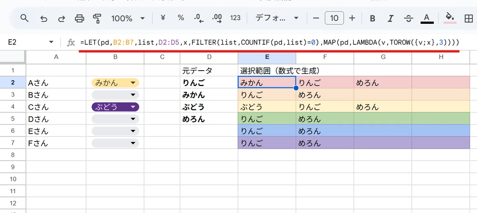Select cell Aさん

(56, 83)
